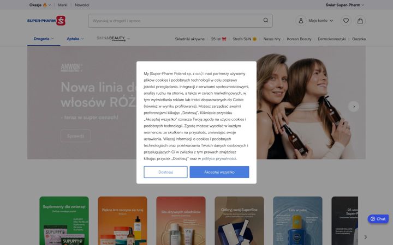Open the Korean Beauty section
Image resolution: width=393 pixels, height=245 pixels.
[x=299, y=39]
